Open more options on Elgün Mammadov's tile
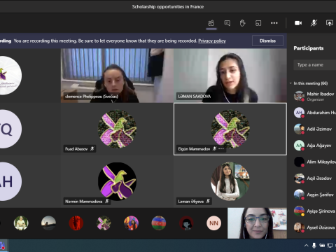 click(221, 148)
